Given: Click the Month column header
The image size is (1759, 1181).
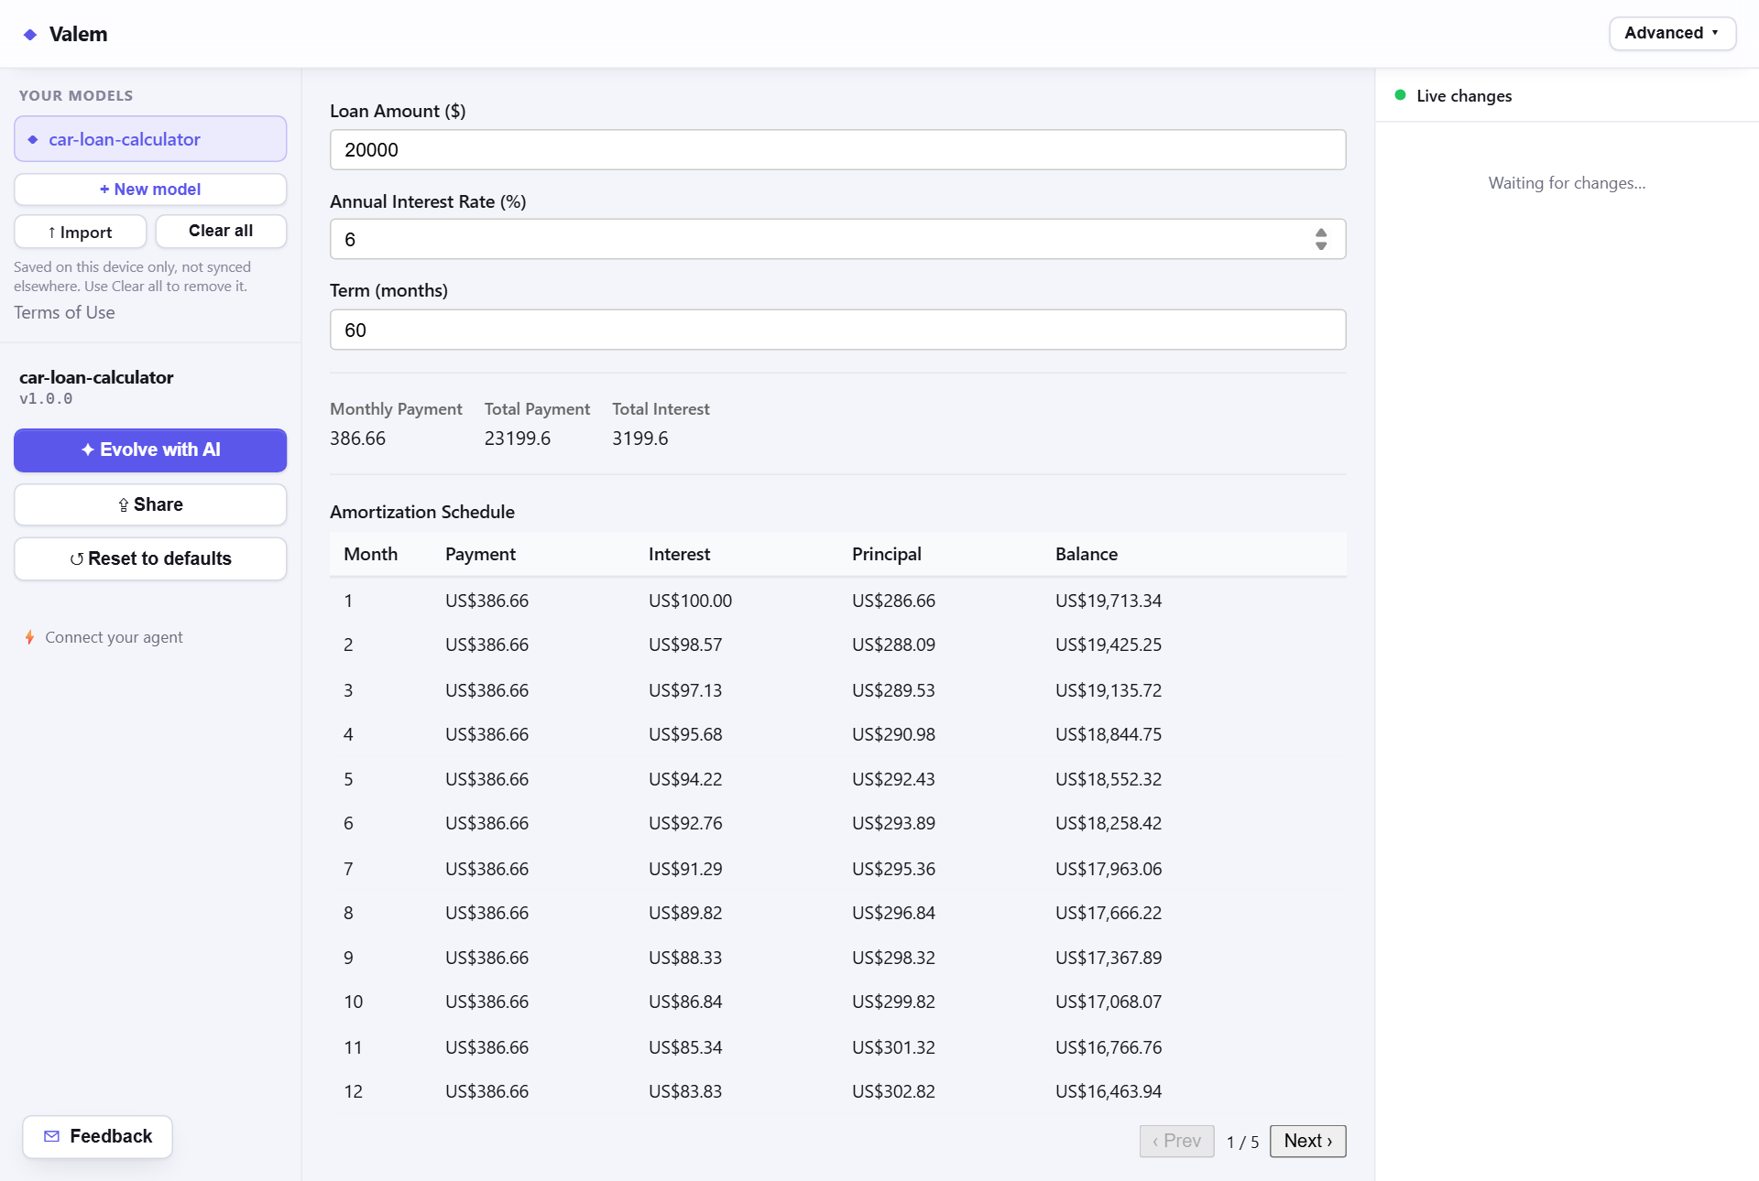Looking at the screenshot, I should coord(370,554).
